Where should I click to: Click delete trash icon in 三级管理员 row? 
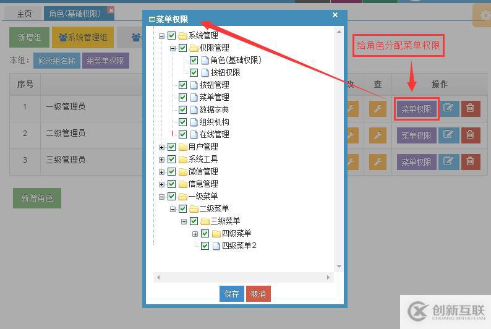(x=470, y=161)
